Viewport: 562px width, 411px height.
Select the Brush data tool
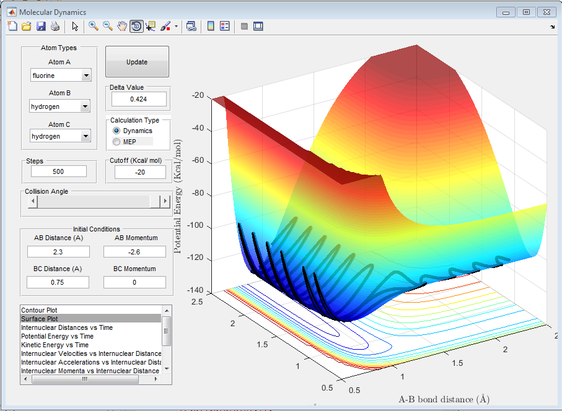tap(165, 26)
